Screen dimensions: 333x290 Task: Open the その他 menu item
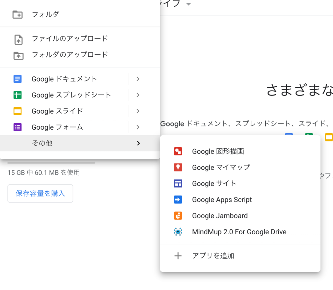(x=80, y=143)
